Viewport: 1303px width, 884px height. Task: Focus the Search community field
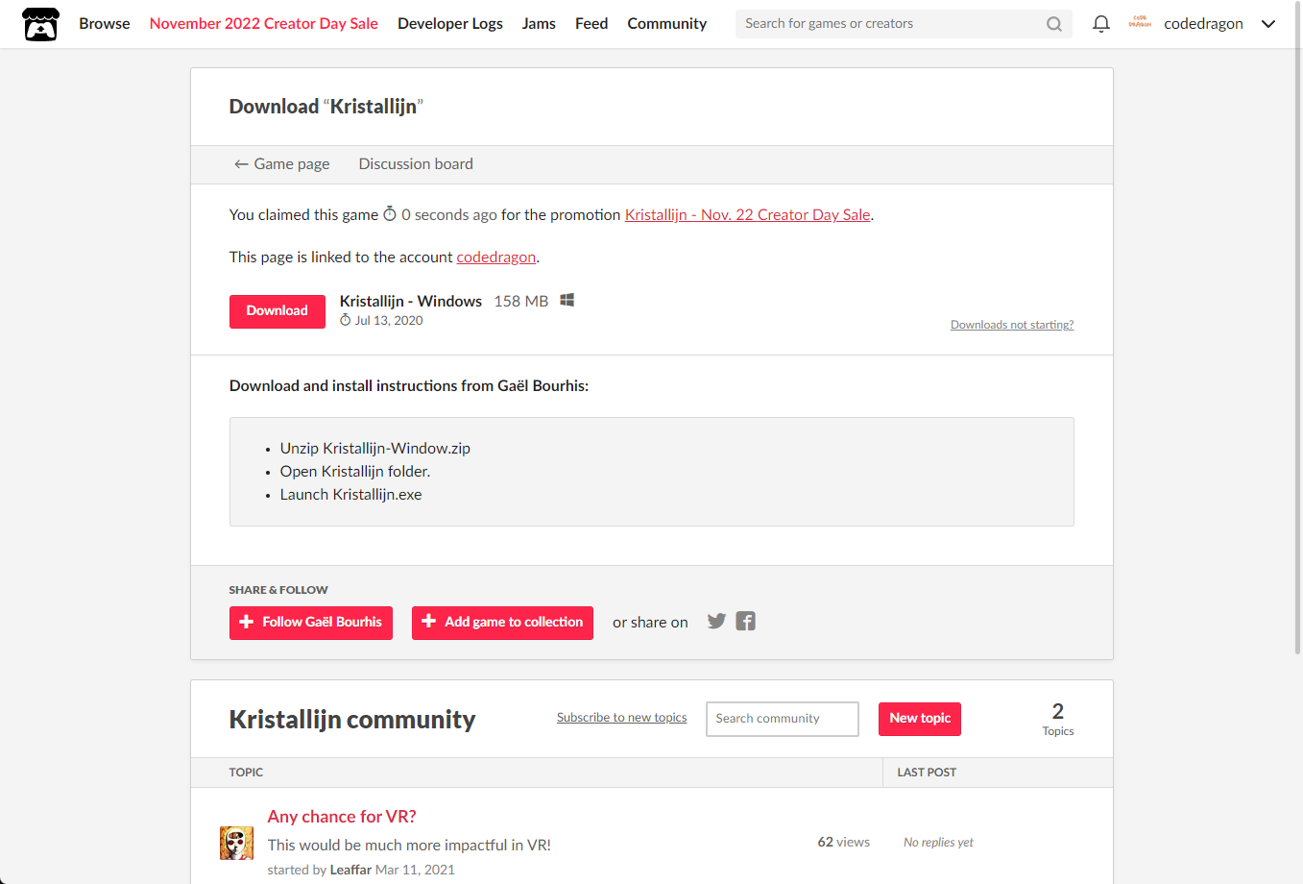tap(783, 719)
